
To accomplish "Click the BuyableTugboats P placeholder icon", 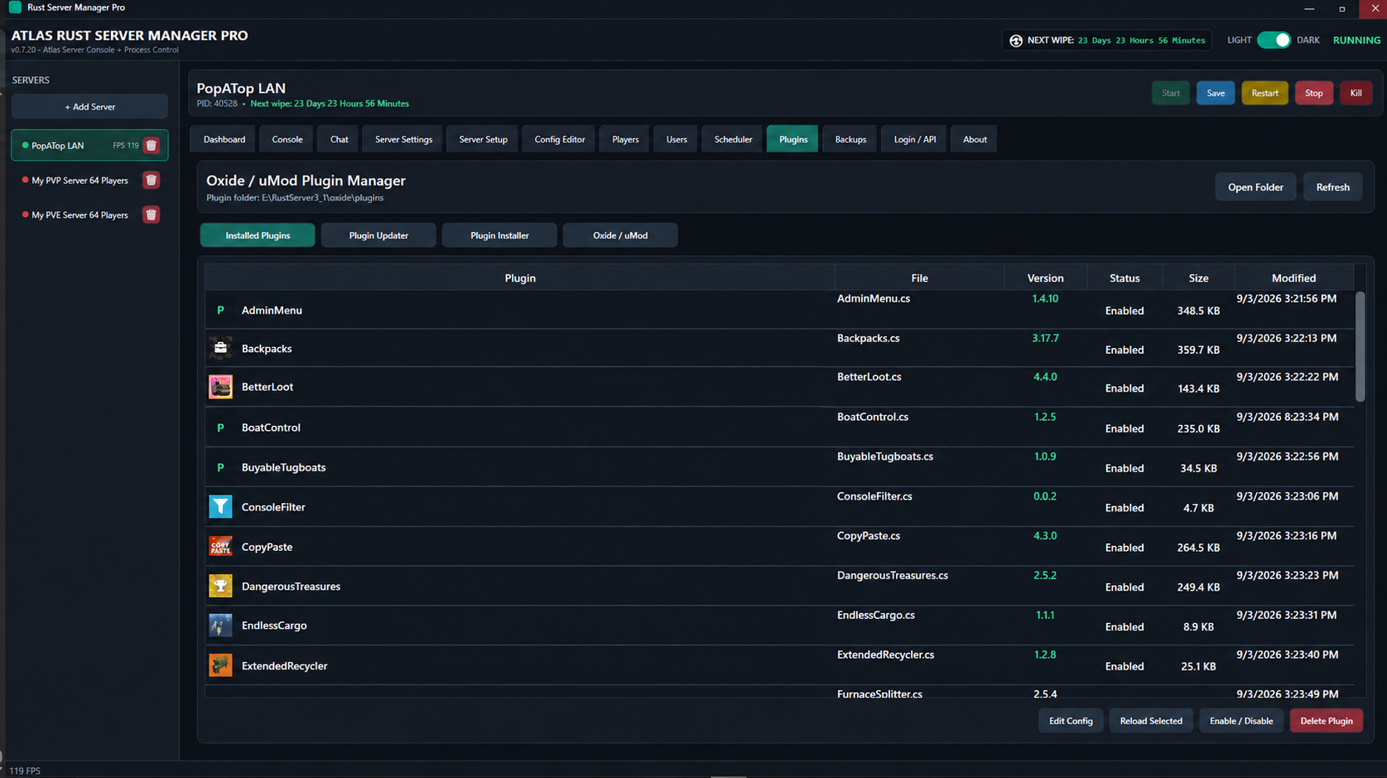I will pyautogui.click(x=220, y=467).
